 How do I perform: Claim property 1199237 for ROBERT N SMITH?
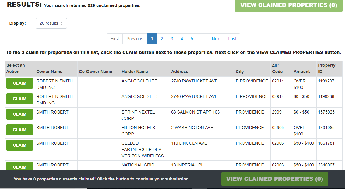pyautogui.click(x=19, y=83)
